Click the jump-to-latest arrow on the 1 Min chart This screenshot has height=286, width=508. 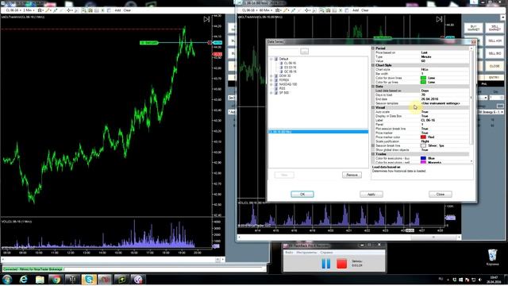coord(206,19)
